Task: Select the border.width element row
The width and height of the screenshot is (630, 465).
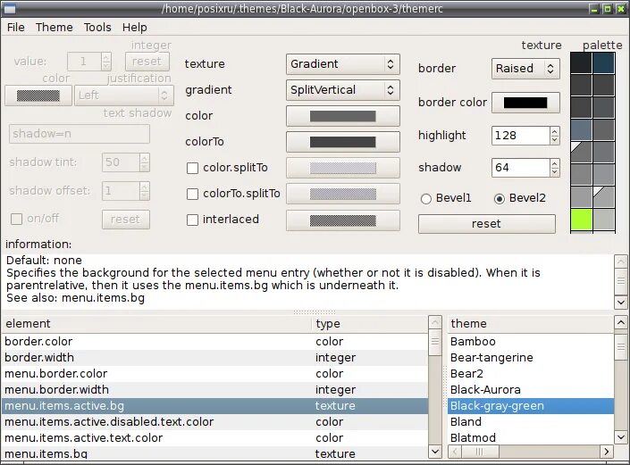Action: pos(214,358)
